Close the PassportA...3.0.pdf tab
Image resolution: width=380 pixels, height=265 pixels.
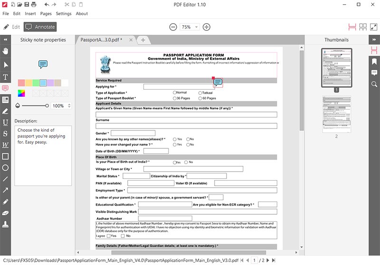[x=131, y=40]
